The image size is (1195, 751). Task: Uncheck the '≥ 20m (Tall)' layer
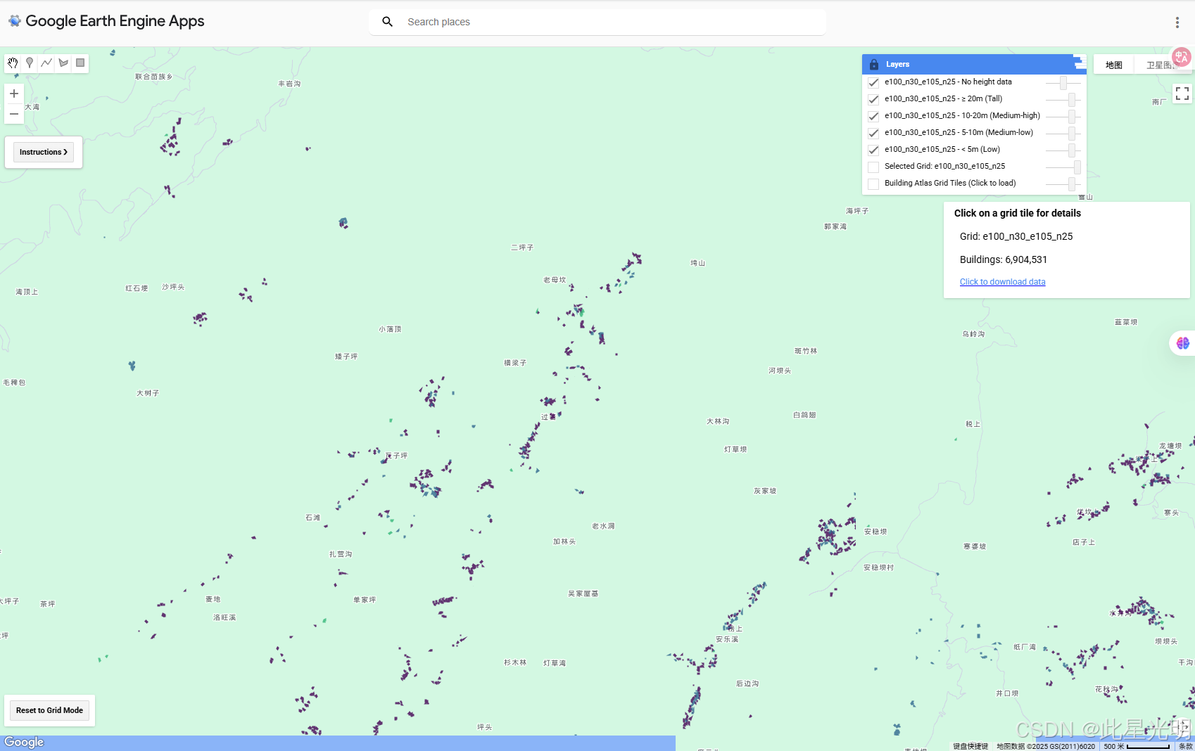pos(873,99)
